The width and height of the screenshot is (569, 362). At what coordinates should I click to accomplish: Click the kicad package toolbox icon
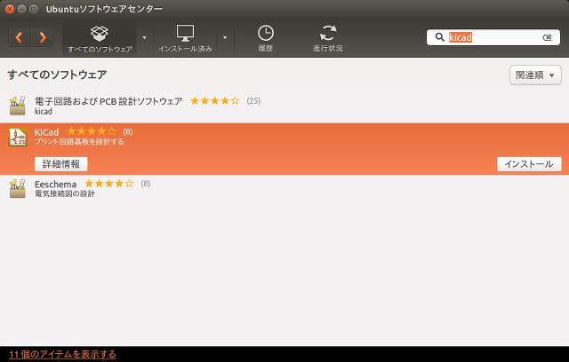(x=18, y=106)
